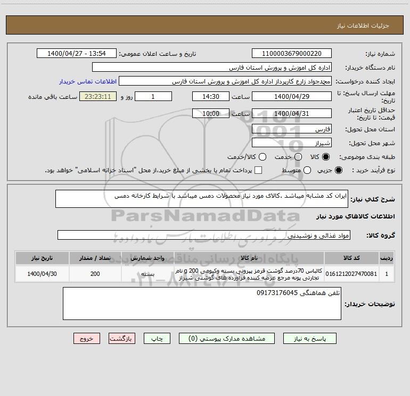The image size is (410, 396).
Task: Click the general need description text box
Action: pyautogui.click(x=202, y=199)
